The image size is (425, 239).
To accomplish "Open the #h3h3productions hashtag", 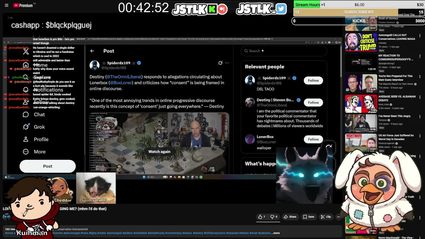I will (215, 233).
